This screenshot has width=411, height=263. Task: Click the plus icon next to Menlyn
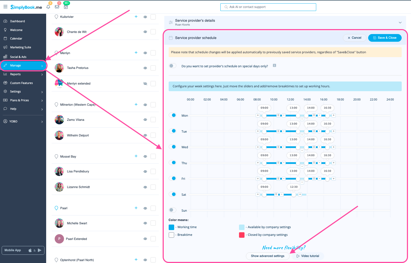pos(136,52)
